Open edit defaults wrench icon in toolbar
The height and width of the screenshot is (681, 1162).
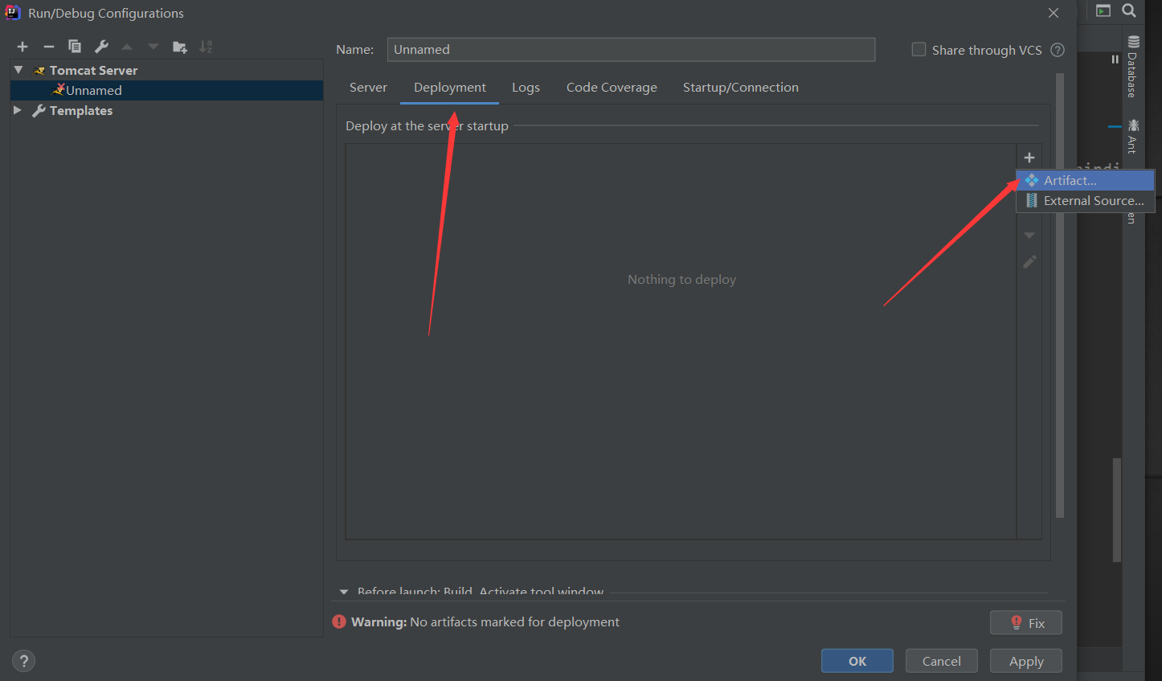point(101,47)
